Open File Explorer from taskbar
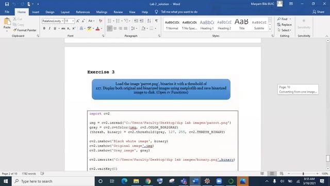 [x=136, y=181]
